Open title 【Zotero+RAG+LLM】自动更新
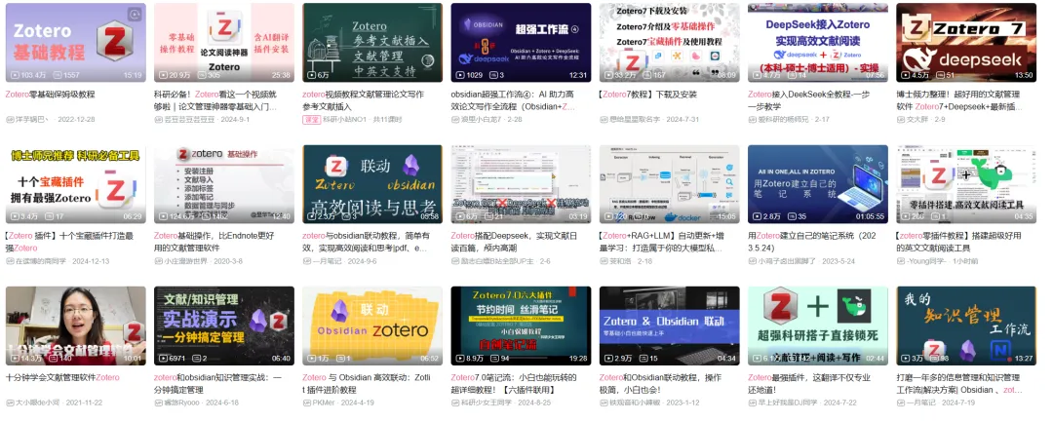Screen dimensions: 1053x422 point(663,242)
